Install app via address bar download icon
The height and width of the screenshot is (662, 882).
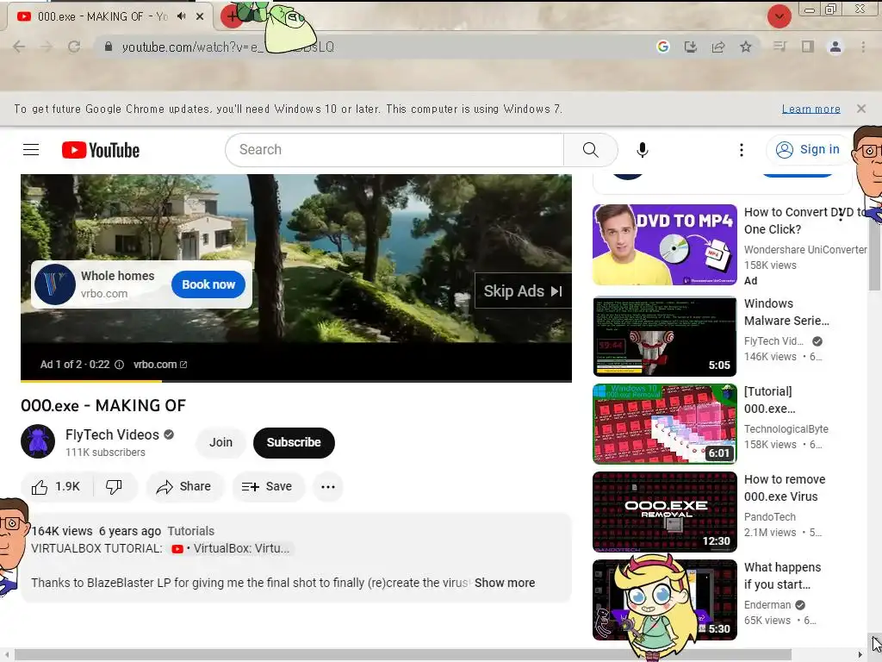point(691,47)
